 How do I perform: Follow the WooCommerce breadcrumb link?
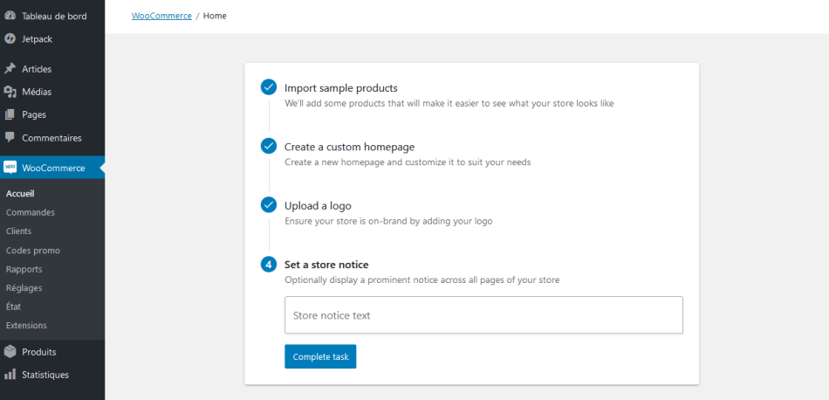coord(161,16)
